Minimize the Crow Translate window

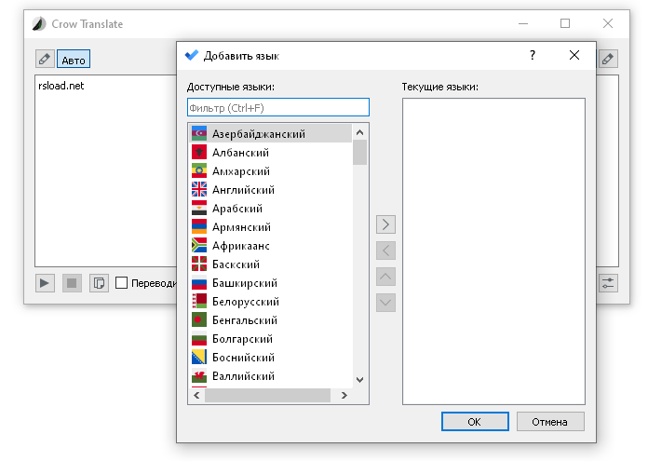coord(523,23)
